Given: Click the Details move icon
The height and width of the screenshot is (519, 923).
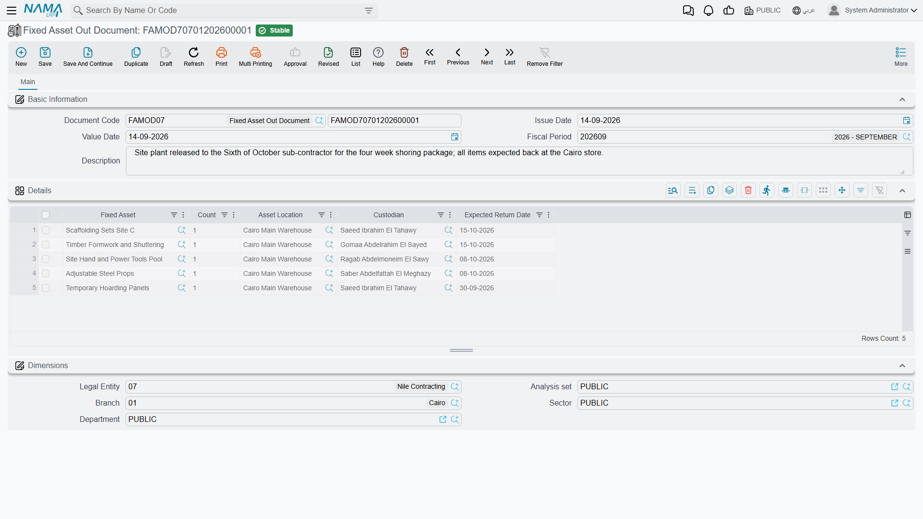Looking at the screenshot, I should [x=842, y=190].
